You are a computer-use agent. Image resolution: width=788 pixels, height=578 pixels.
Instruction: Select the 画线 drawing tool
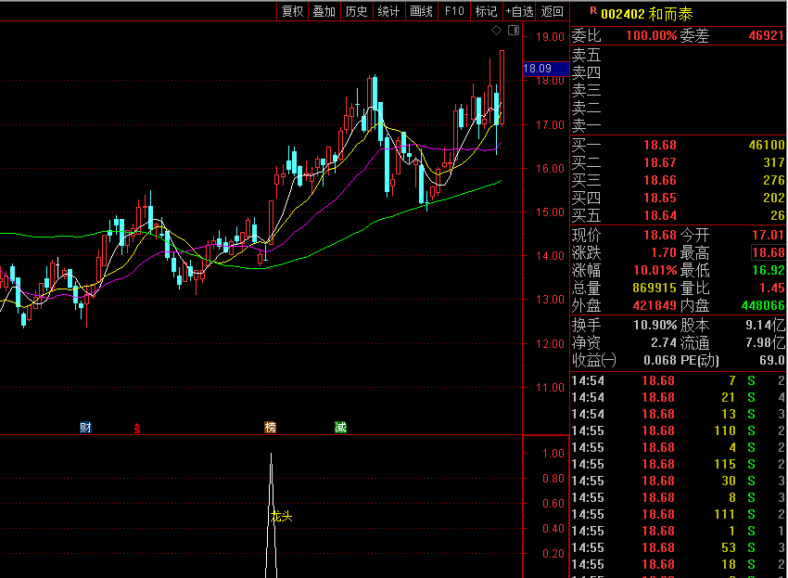coord(421,11)
